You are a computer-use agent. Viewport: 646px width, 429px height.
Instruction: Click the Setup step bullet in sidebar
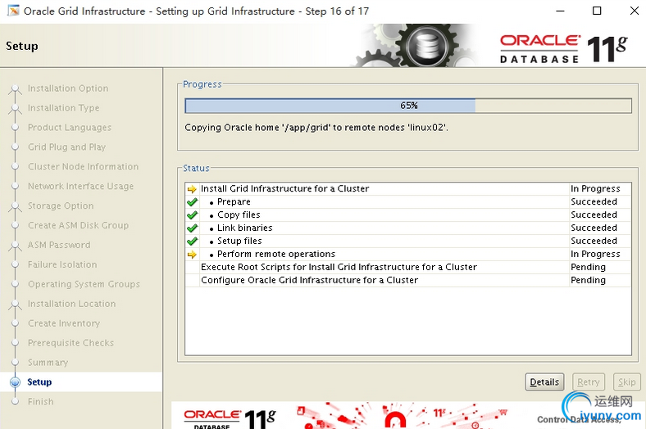(16, 382)
